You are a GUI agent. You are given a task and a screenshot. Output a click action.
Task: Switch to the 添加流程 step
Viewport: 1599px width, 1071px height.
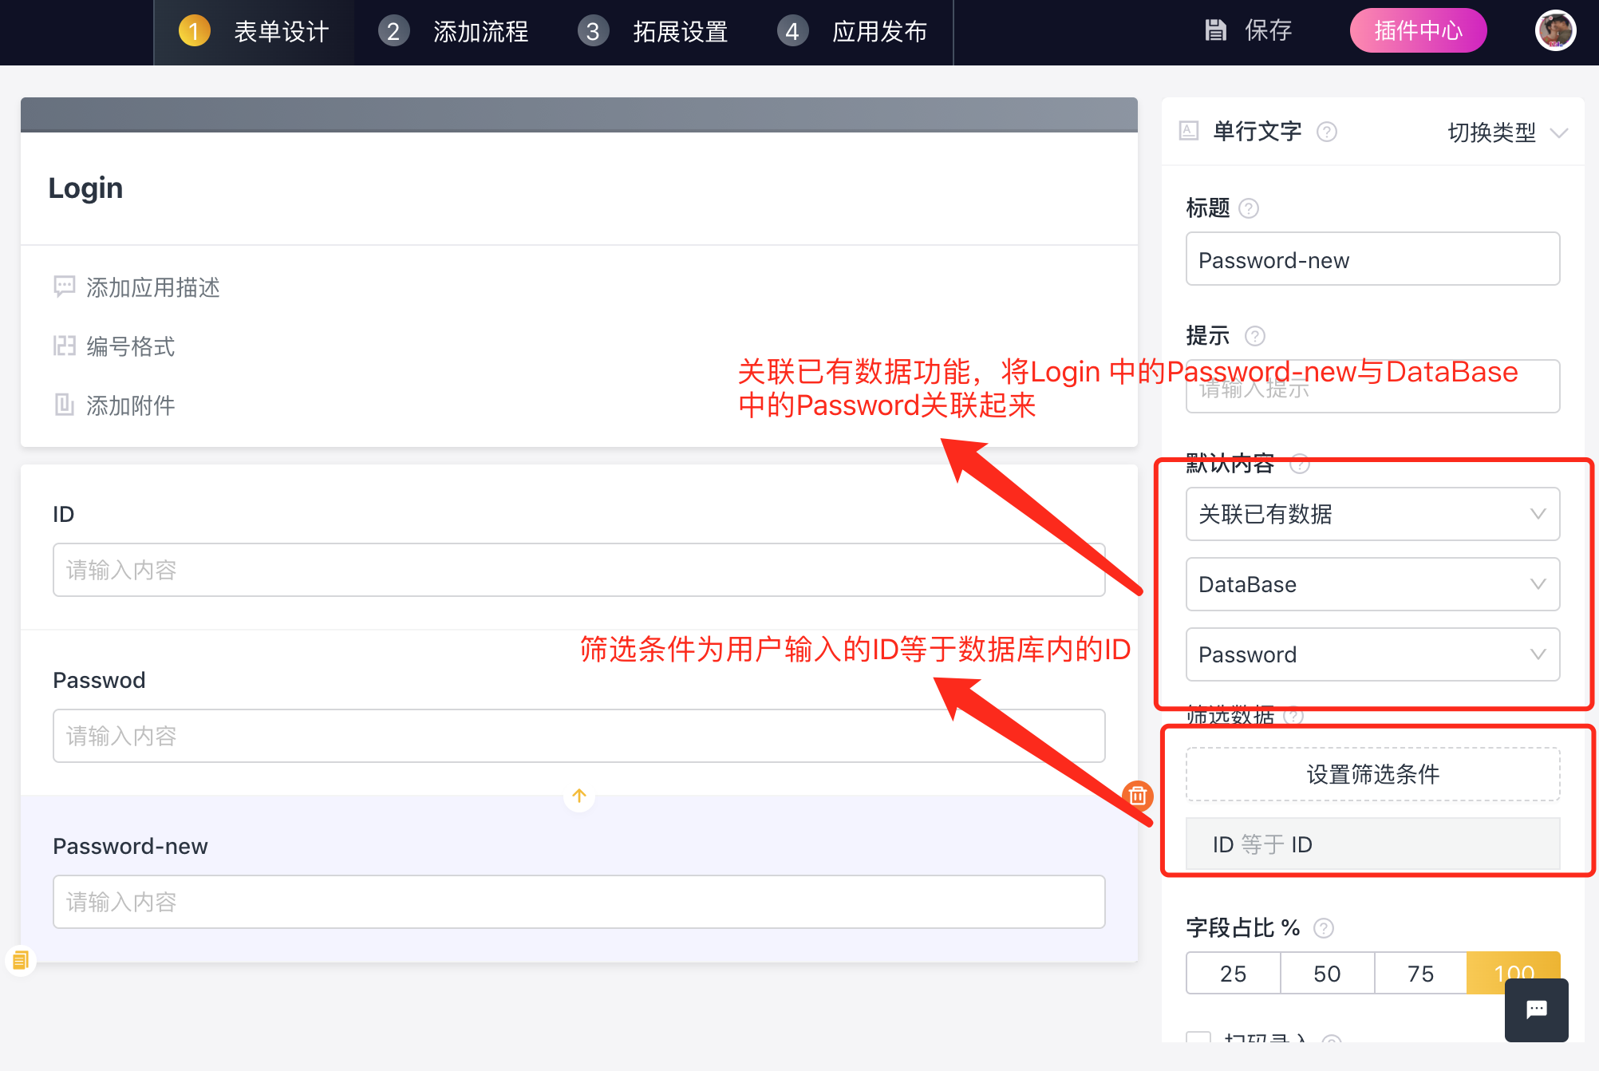click(453, 32)
